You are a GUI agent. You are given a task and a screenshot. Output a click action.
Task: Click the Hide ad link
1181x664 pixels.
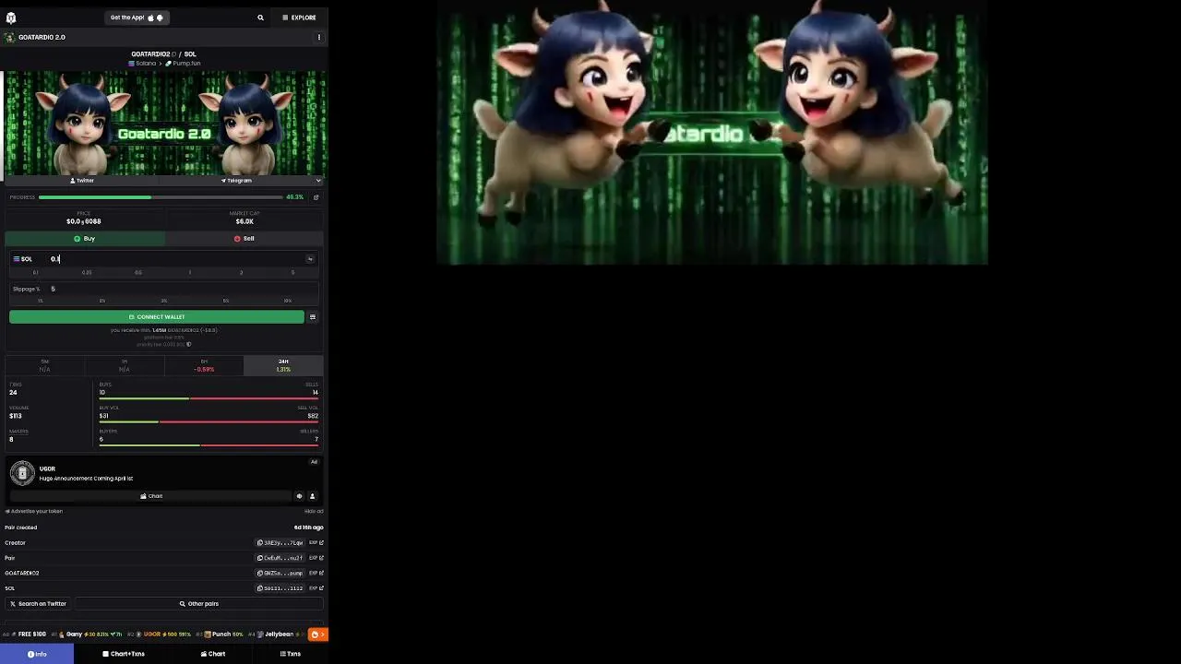pyautogui.click(x=314, y=512)
